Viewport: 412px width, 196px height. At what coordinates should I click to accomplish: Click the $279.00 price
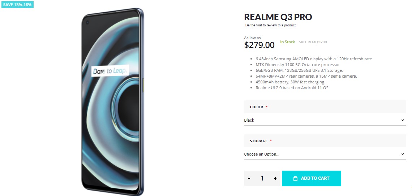[x=259, y=45]
